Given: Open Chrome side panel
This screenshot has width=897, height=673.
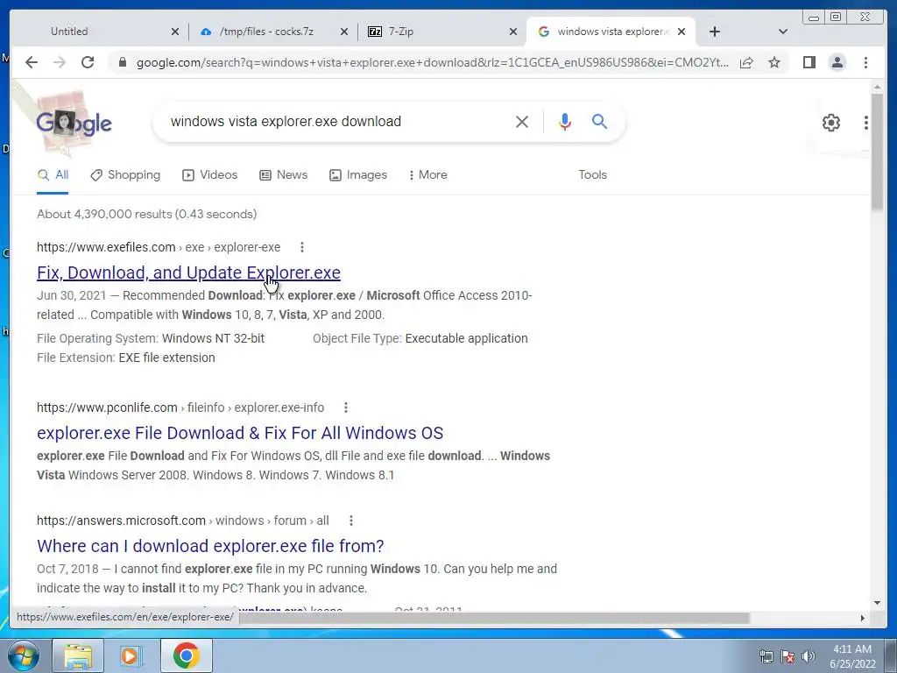Looking at the screenshot, I should click(809, 62).
